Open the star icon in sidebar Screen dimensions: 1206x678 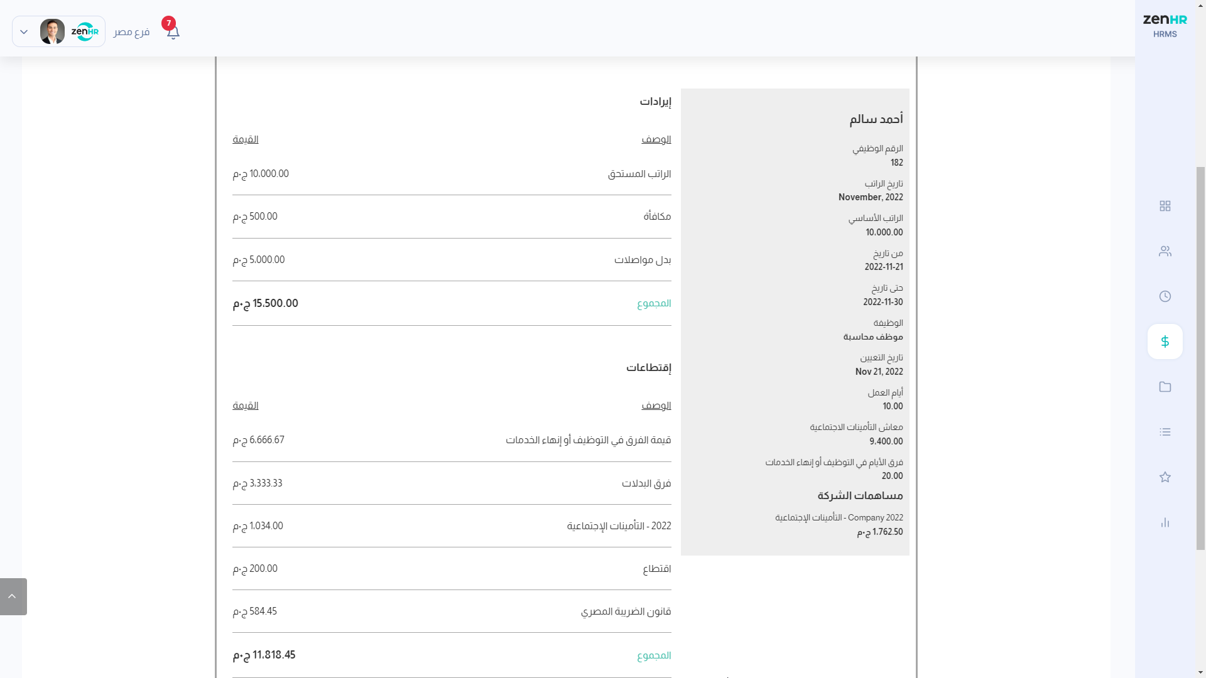1165,477
